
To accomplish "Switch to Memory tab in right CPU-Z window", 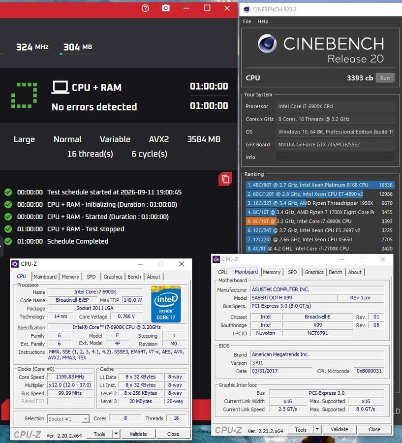I will tap(272, 272).
